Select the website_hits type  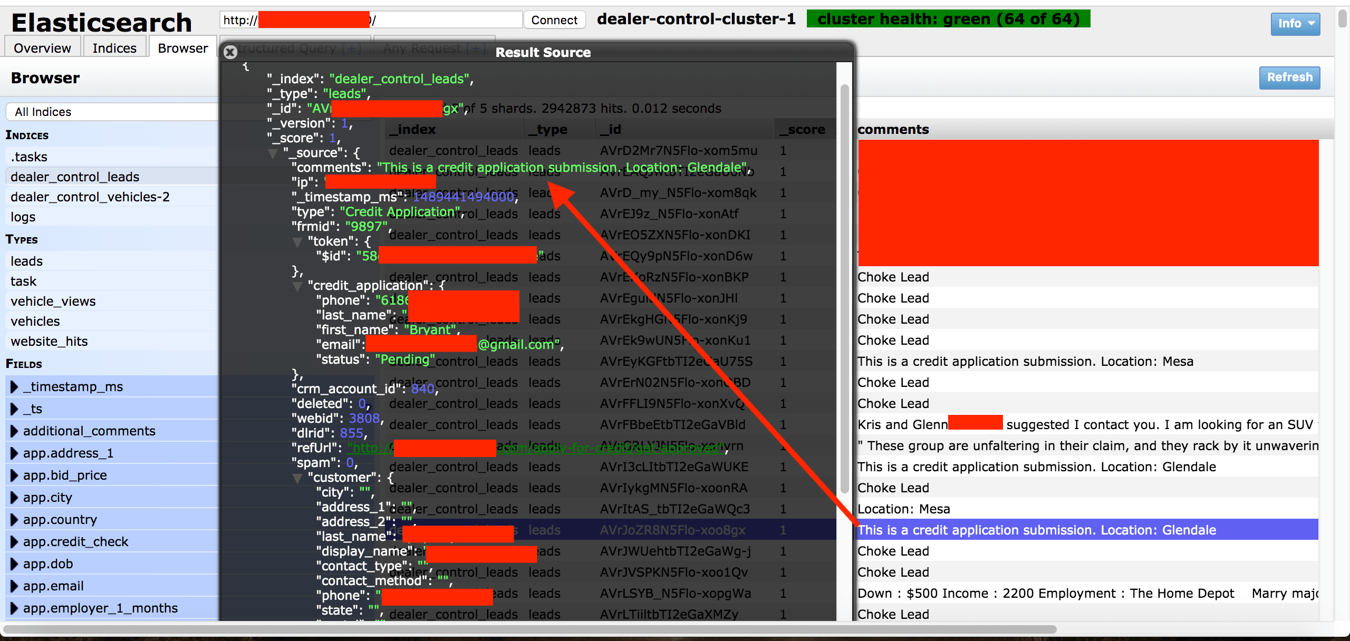(49, 342)
